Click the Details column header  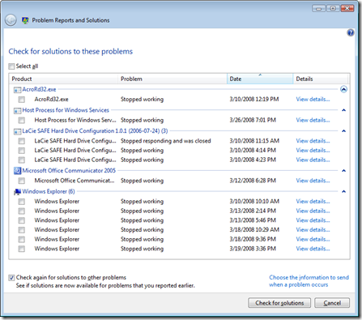click(x=321, y=79)
